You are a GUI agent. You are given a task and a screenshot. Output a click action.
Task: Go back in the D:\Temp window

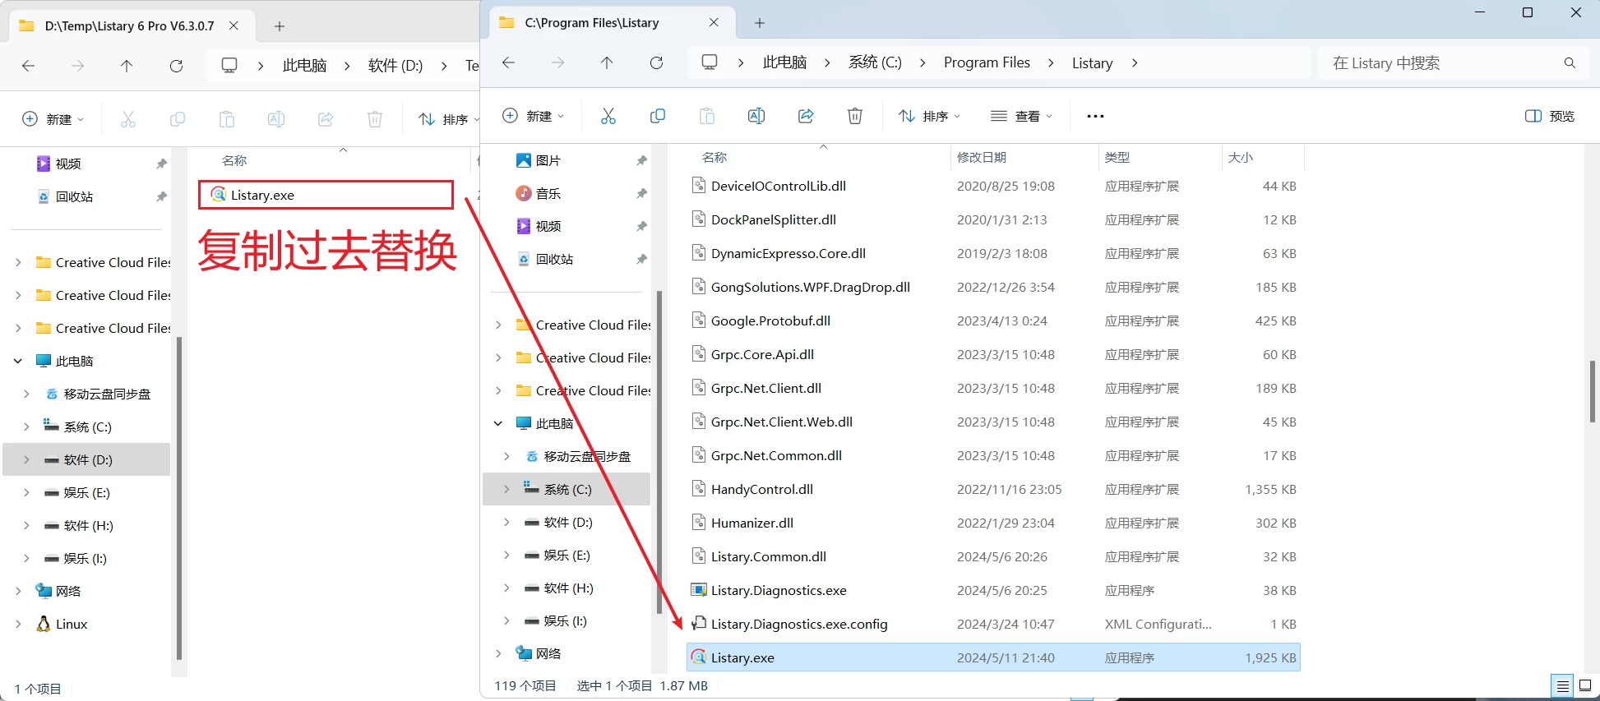(29, 66)
